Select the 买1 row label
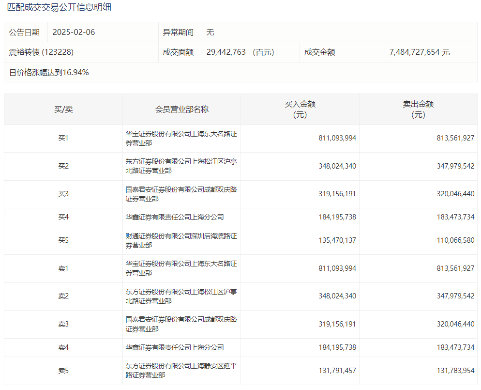 coord(63,139)
